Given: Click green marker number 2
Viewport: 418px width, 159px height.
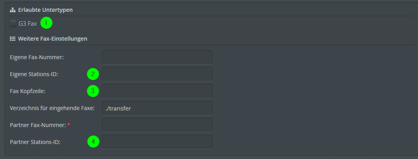Looking at the screenshot, I should (x=93, y=74).
